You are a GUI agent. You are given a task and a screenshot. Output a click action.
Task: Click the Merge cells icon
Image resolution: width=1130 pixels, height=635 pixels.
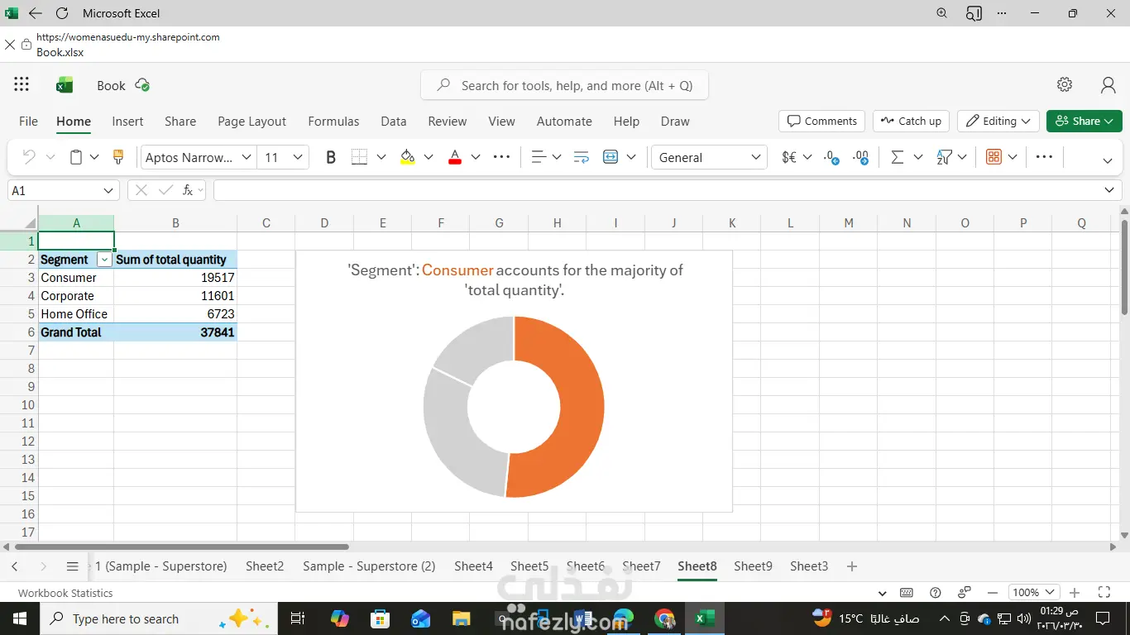coord(610,157)
